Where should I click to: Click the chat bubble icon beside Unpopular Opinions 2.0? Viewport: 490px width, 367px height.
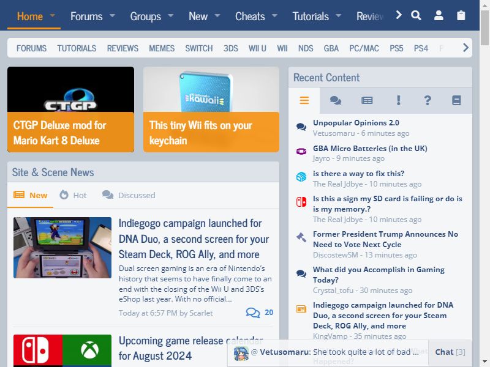pos(301,127)
